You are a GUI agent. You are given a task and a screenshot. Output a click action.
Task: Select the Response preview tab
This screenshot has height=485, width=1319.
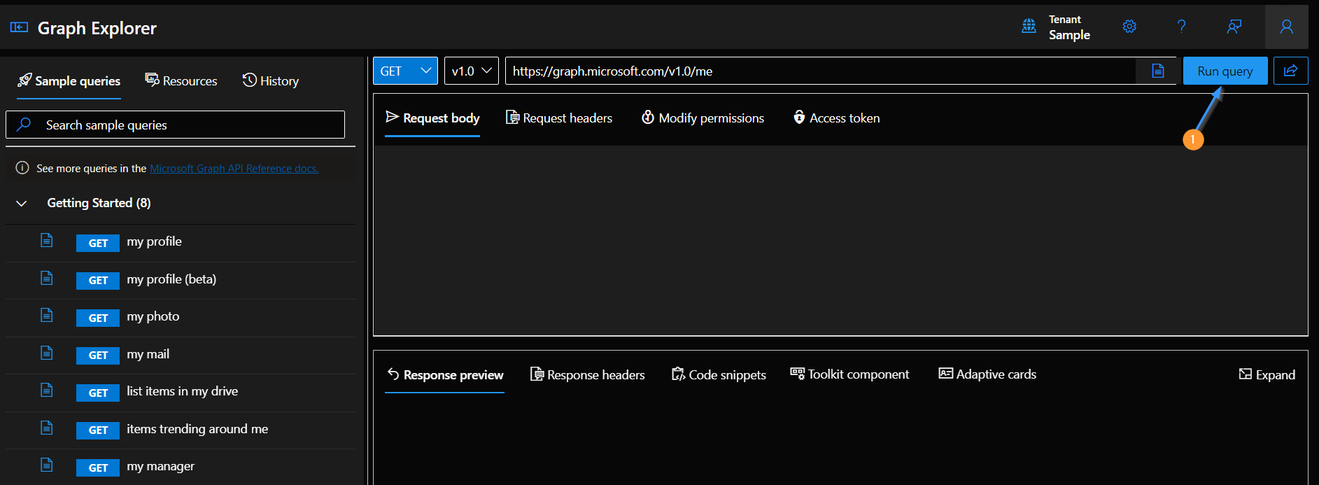445,375
